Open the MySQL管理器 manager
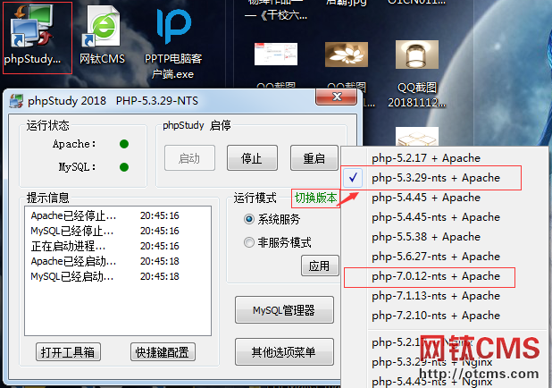This screenshot has width=552, height=388. click(284, 311)
